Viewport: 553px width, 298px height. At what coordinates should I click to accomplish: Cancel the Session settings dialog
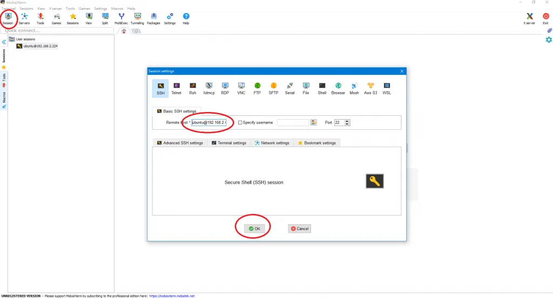click(x=300, y=228)
